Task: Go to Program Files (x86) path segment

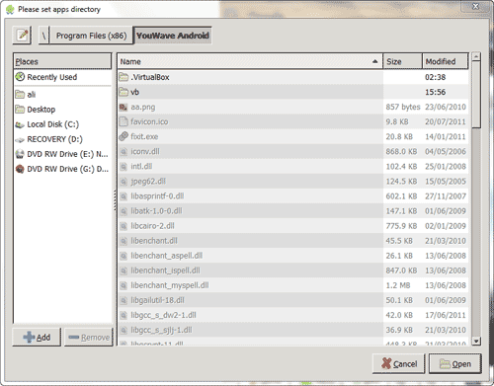Action: tap(91, 36)
